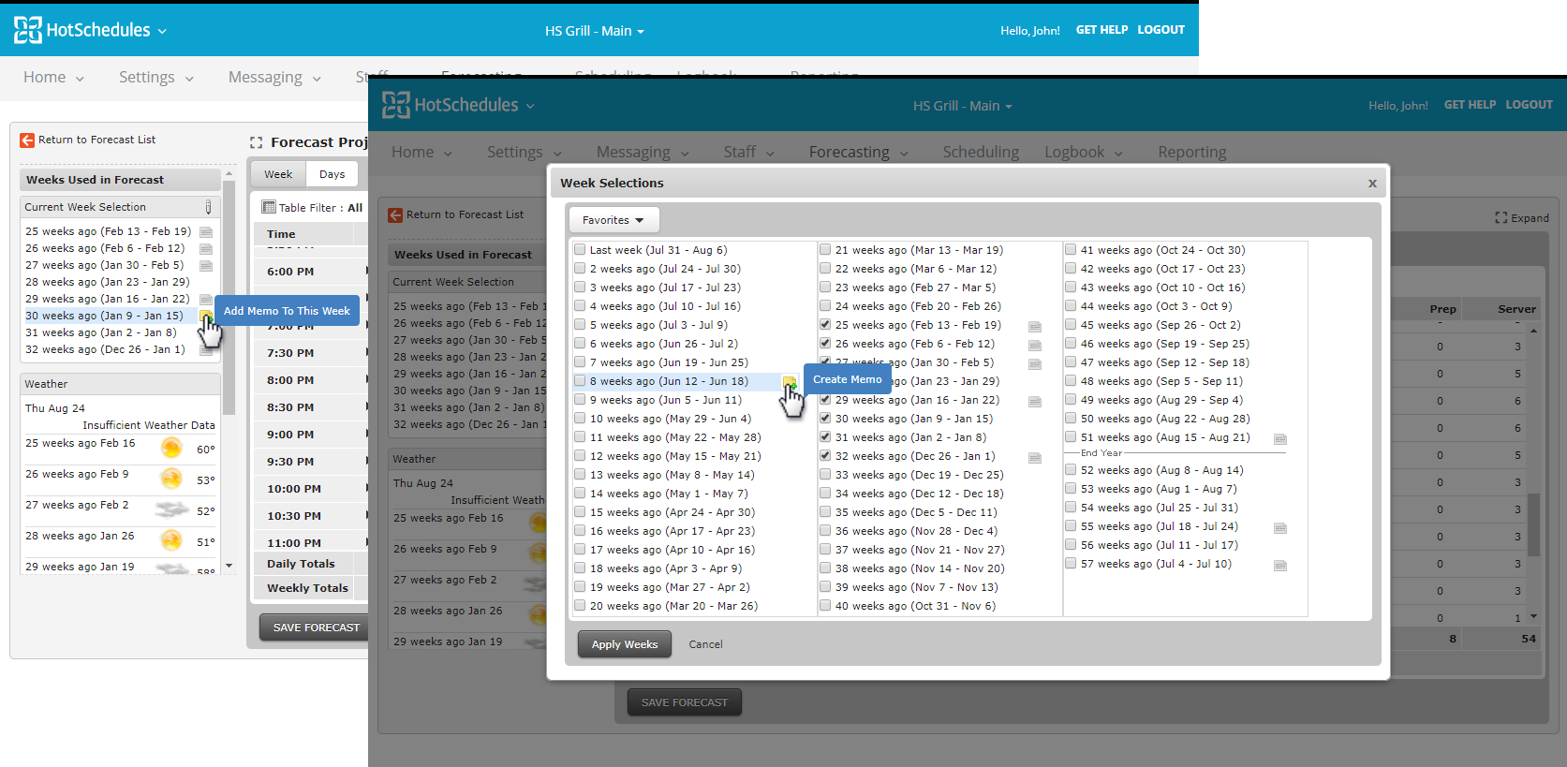Expand the Settings menu in back window
The image size is (1567, 767).
[x=156, y=78]
